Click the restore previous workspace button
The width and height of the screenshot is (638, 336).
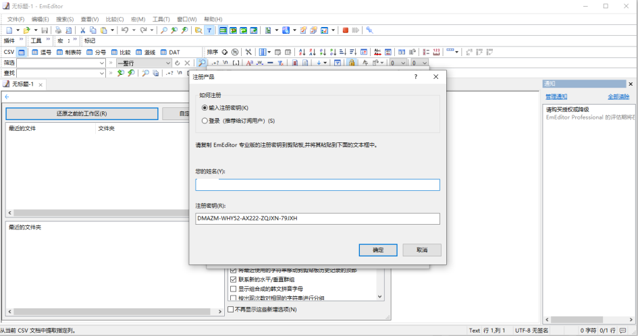click(x=82, y=113)
